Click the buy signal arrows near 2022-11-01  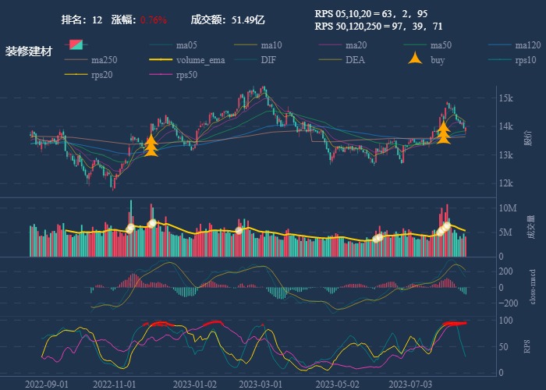coord(151,146)
